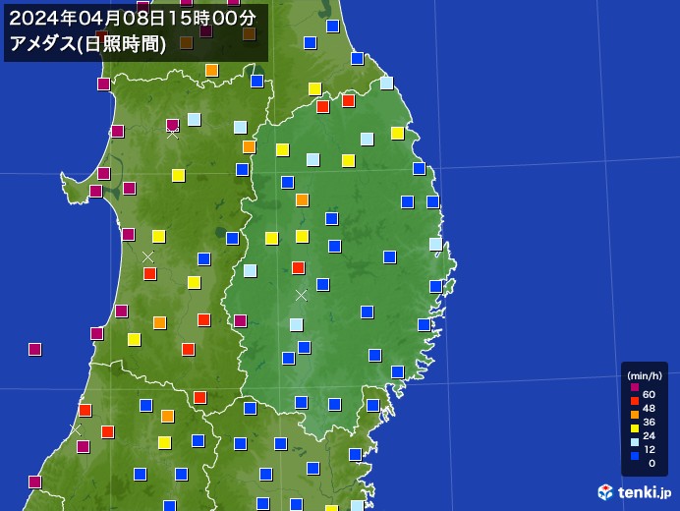Click the legend value 36
This screenshot has height=511, width=680.
[x=649, y=422]
